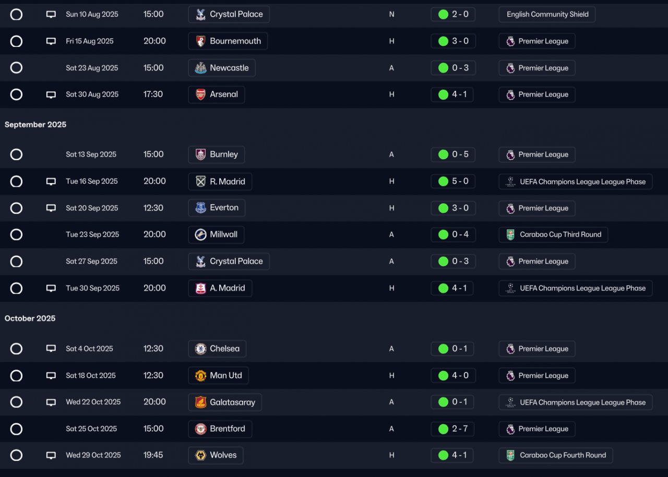The image size is (668, 477).
Task: Click the green win indicator on Everton row
Action: click(x=443, y=208)
